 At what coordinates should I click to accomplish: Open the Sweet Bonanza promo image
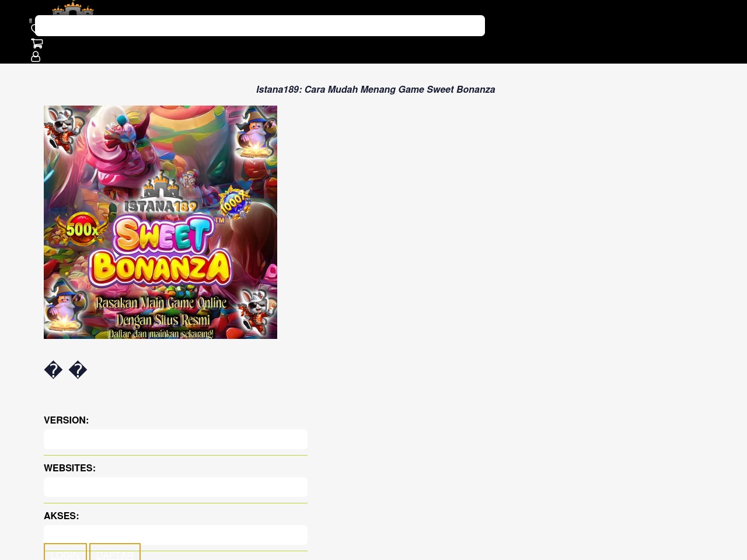[160, 222]
